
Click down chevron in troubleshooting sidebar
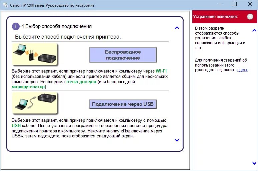[254, 163]
